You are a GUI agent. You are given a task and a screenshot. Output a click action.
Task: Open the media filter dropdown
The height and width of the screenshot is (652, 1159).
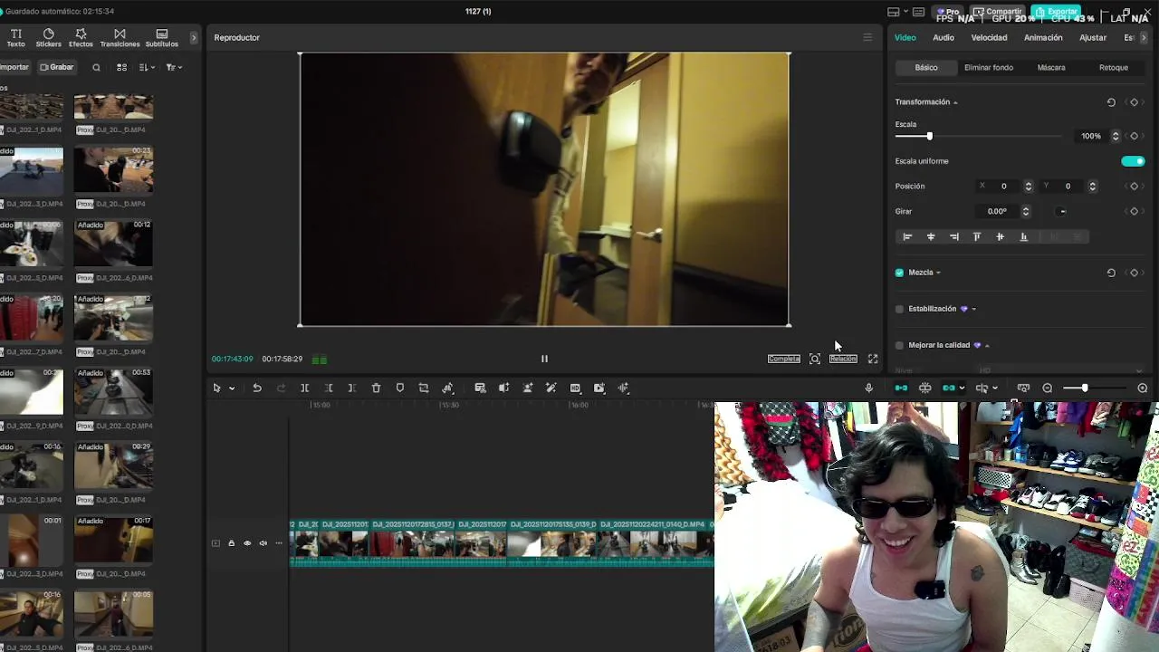(x=173, y=67)
